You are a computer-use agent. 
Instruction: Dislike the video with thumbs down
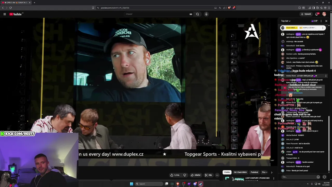click(x=185, y=175)
